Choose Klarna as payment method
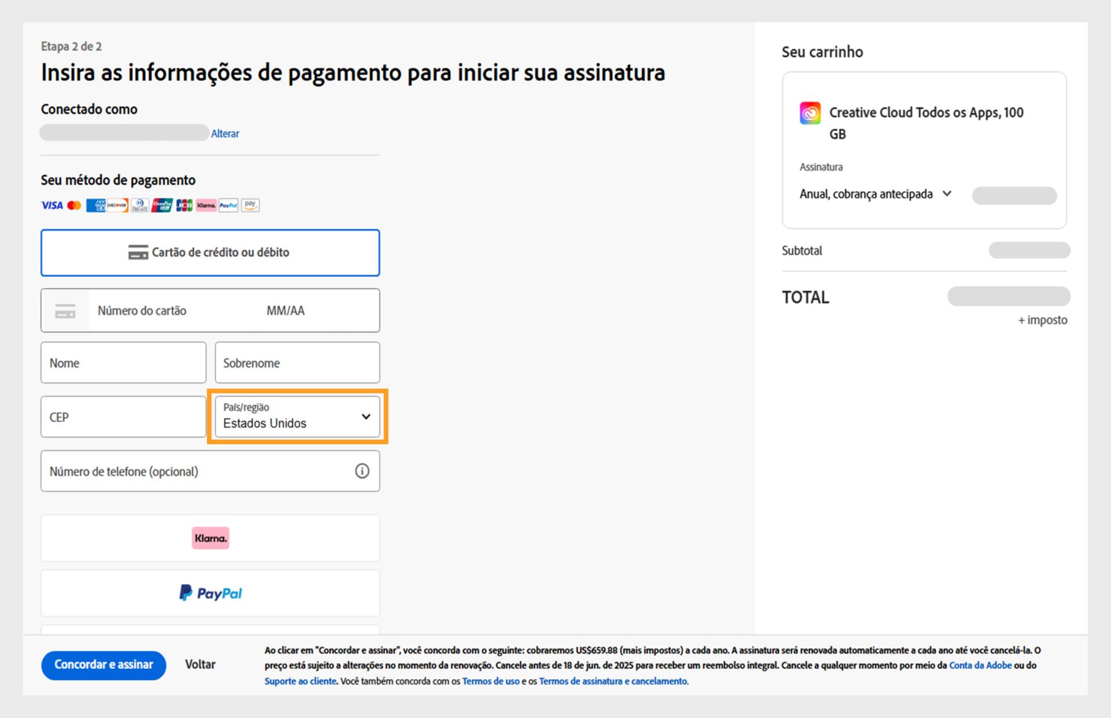This screenshot has height=718, width=1111. (x=210, y=538)
